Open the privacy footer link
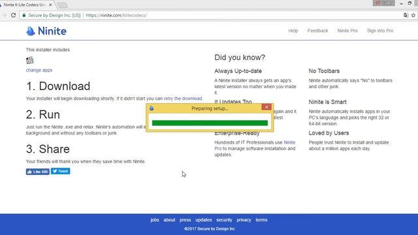Viewport: 418px width, 235px height. (244, 220)
